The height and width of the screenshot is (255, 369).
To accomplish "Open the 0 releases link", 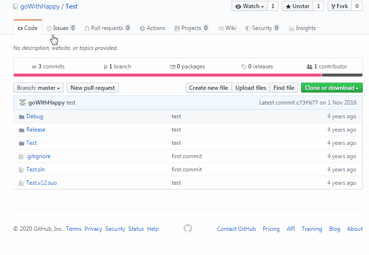I will tap(257, 66).
